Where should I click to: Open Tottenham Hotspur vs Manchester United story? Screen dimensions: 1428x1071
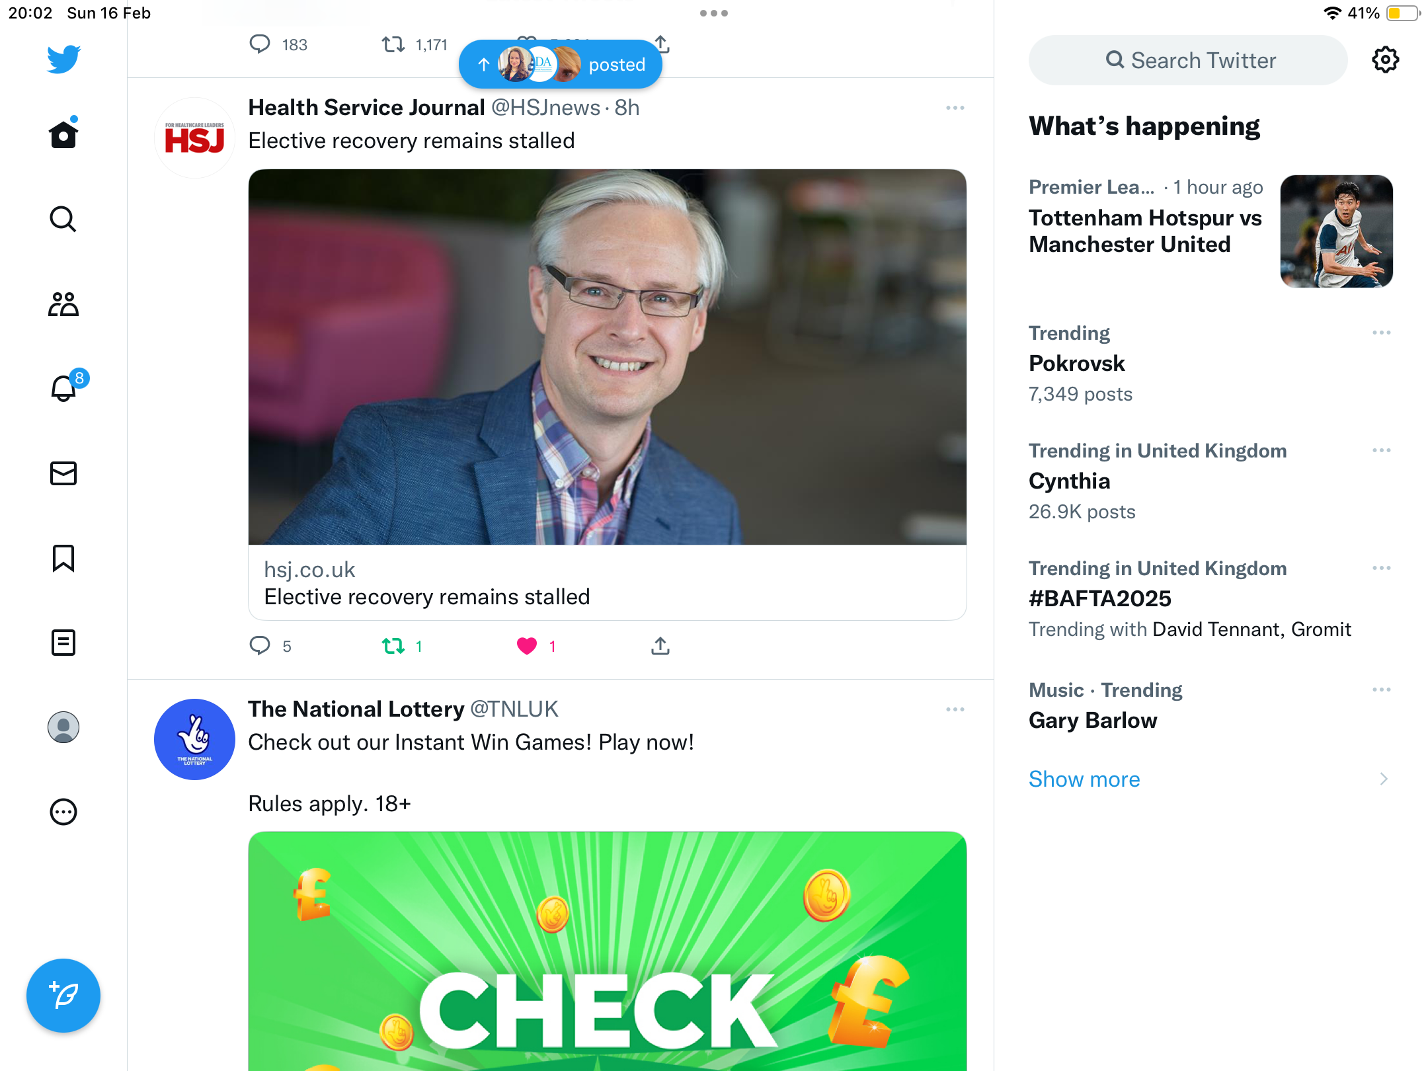point(1145,231)
